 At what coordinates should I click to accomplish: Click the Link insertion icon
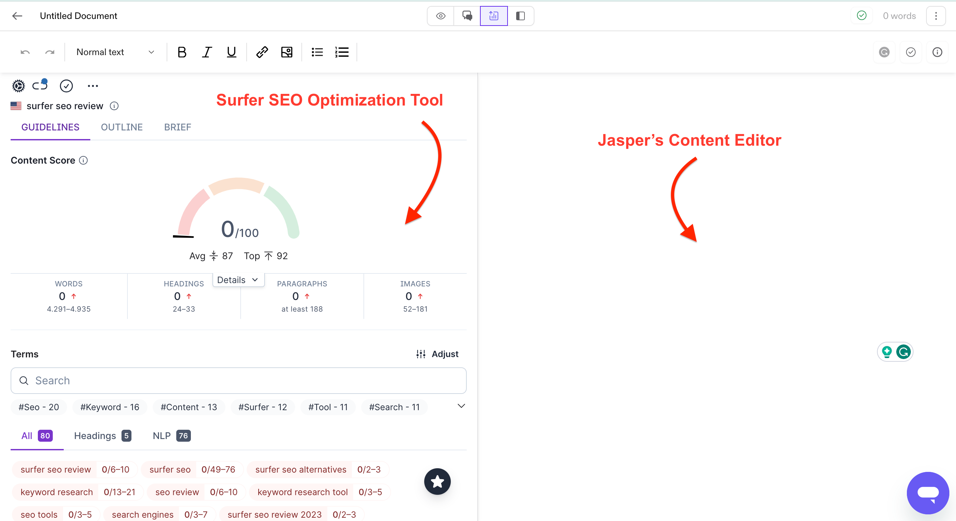pyautogui.click(x=262, y=53)
